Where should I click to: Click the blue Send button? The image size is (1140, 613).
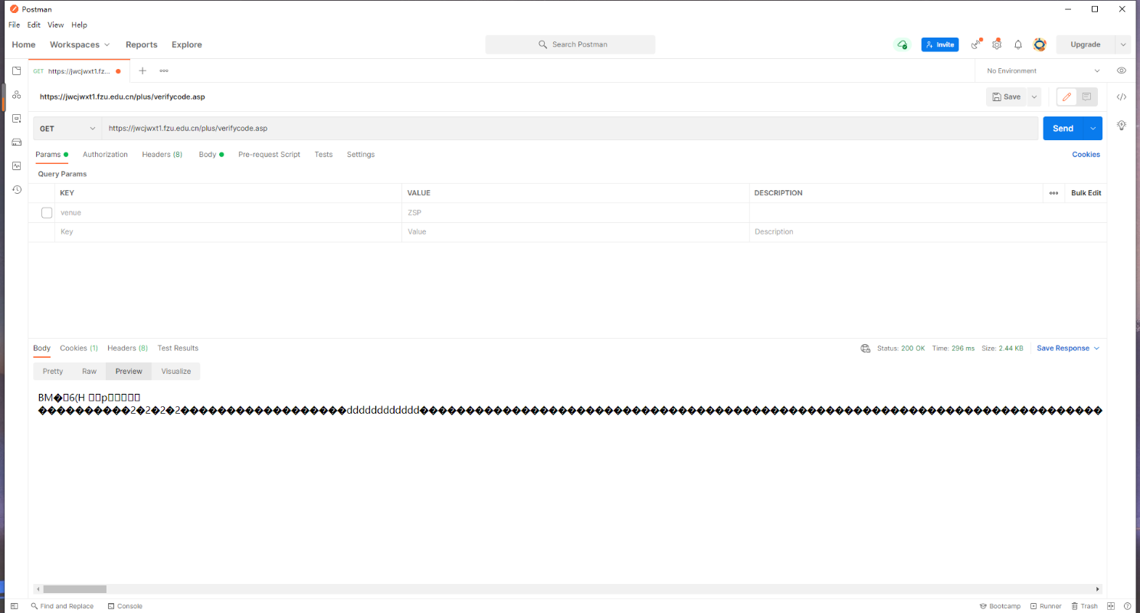1063,129
